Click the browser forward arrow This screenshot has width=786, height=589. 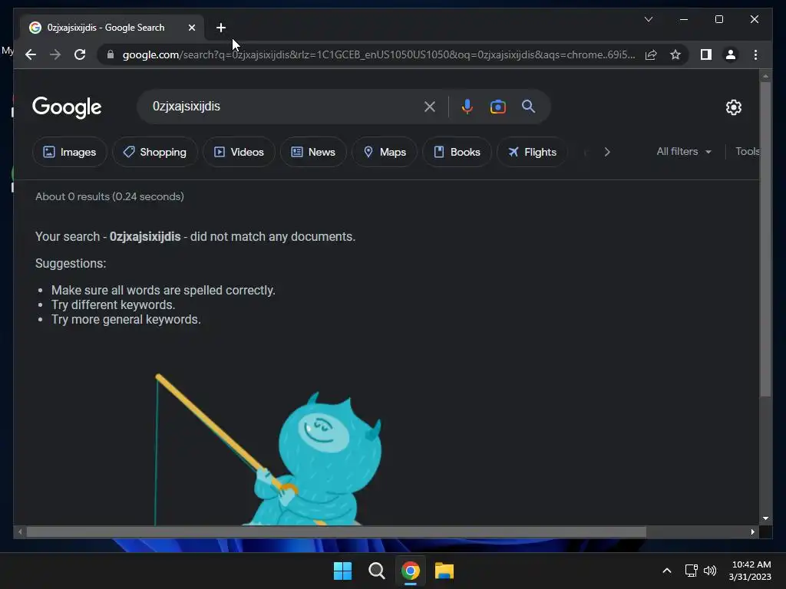click(55, 54)
